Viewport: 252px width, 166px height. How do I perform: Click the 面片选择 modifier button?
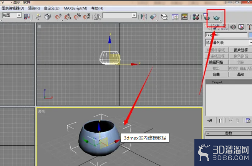(x=240, y=50)
